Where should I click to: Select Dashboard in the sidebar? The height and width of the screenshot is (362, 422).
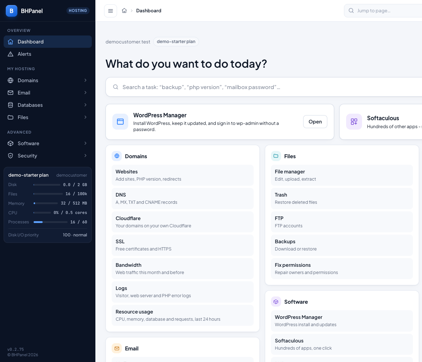(48, 42)
